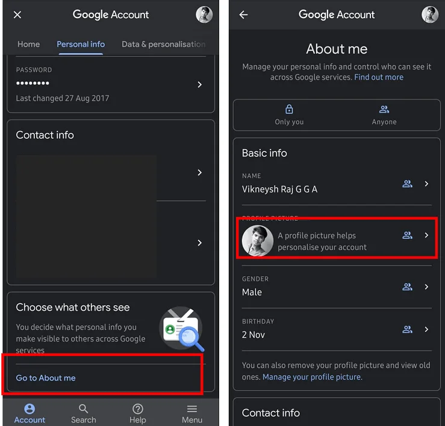This screenshot has width=445, height=426.
Task: Open profile avatar on Personal info screen
Action: [x=204, y=14]
